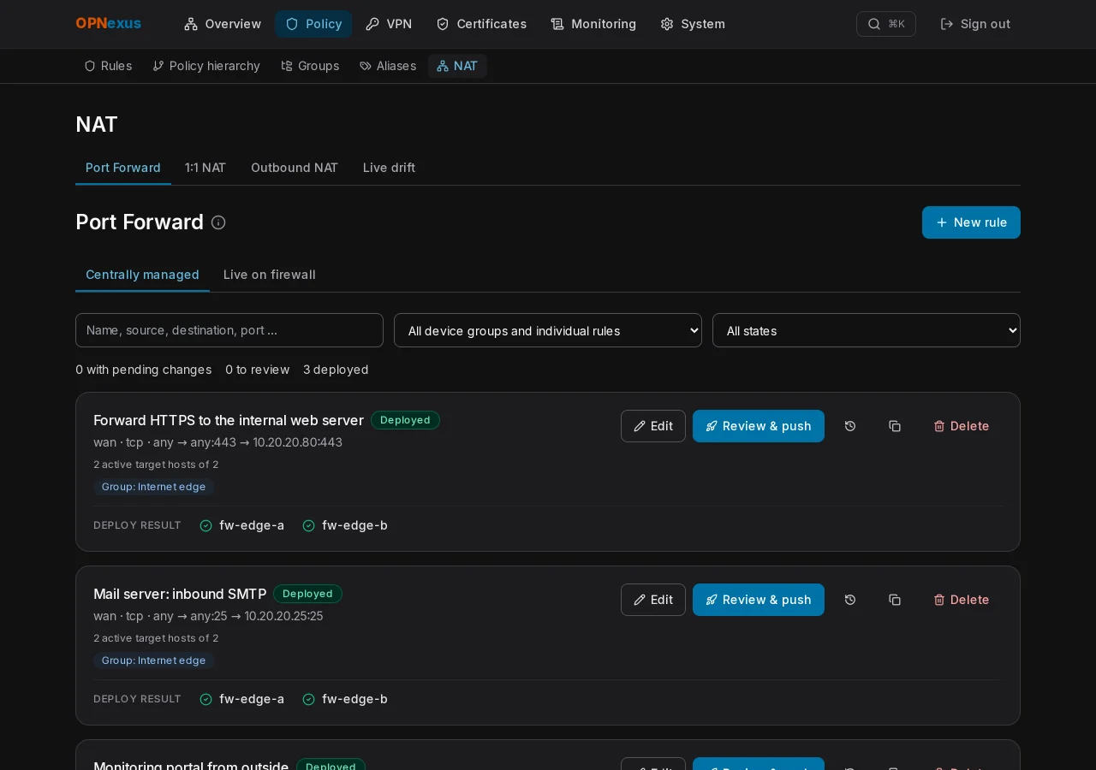This screenshot has width=1096, height=770.
Task: Sign out of the console
Action: point(975,24)
